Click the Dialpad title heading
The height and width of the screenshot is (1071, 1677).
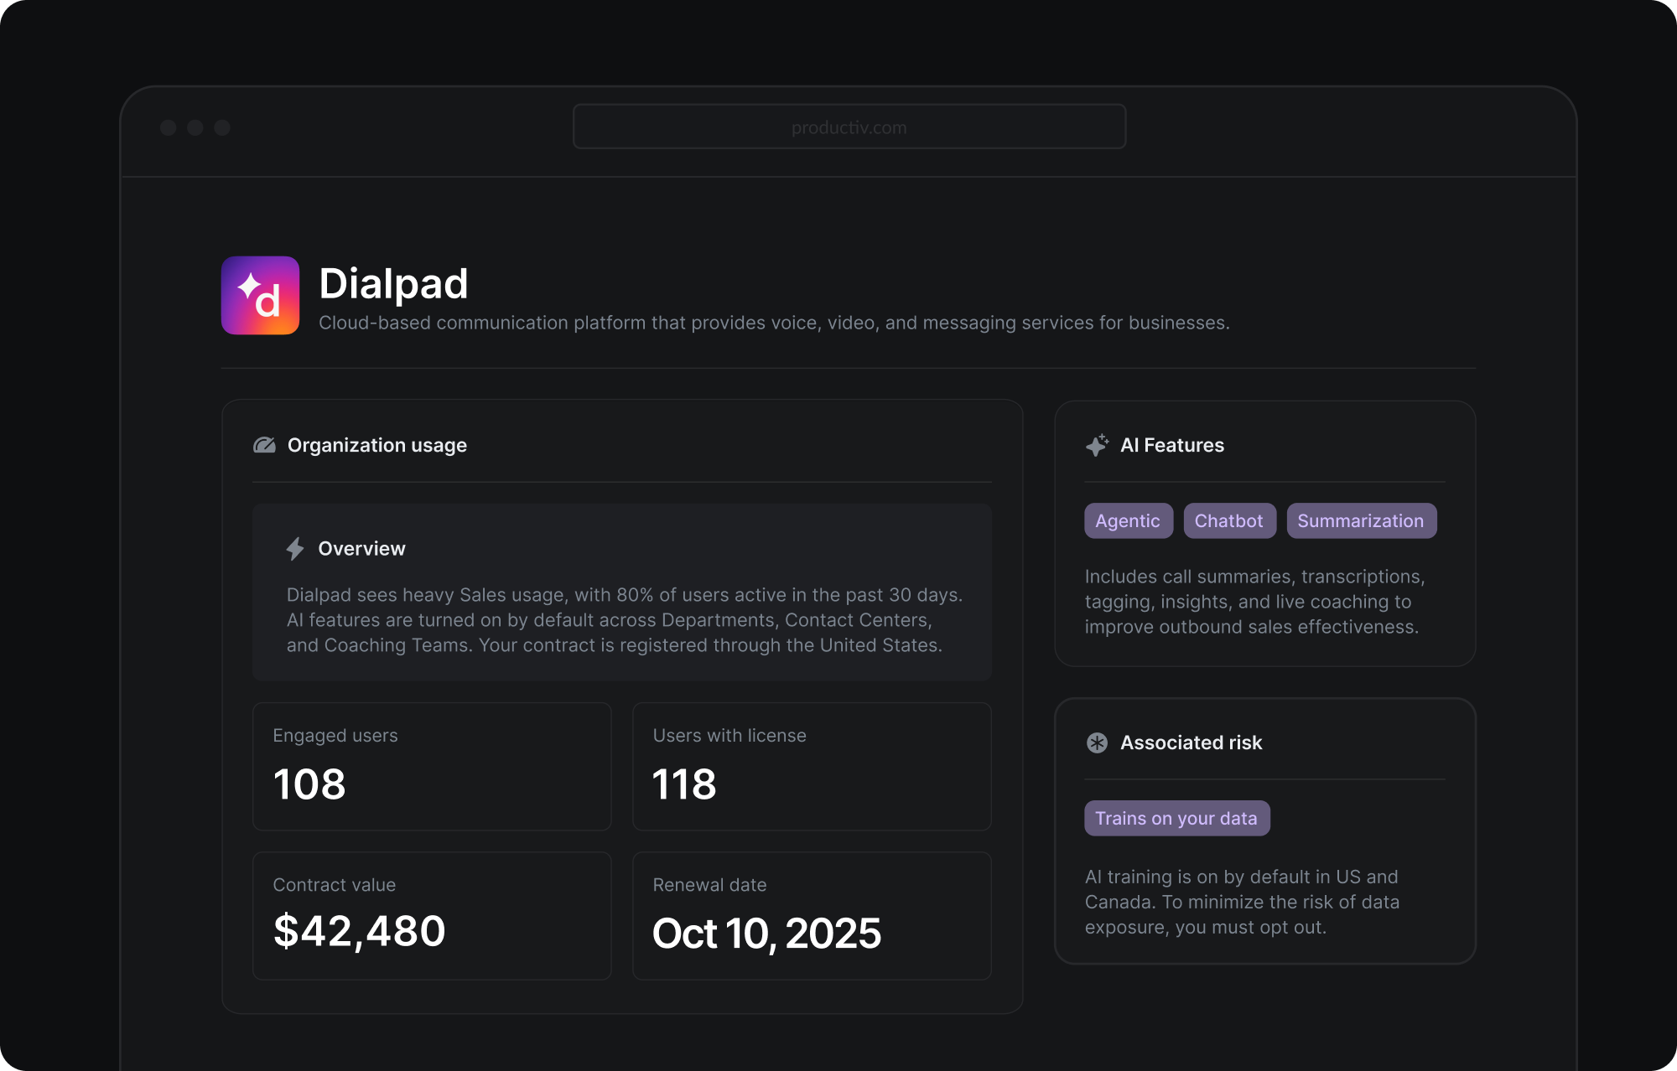click(x=393, y=283)
